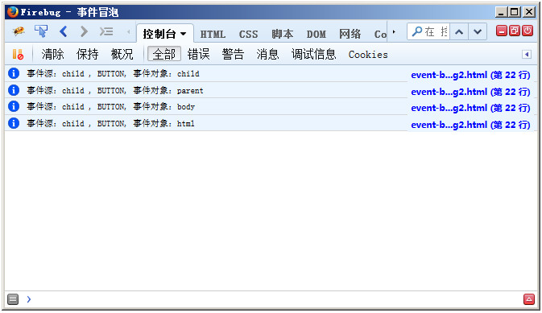This screenshot has width=542, height=313.
Task: Show hidden panel tabs with right arrow
Action: [x=394, y=32]
